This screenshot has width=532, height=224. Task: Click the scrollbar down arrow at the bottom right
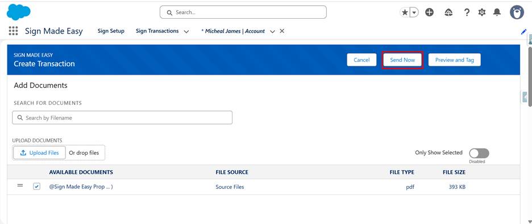[x=530, y=221]
